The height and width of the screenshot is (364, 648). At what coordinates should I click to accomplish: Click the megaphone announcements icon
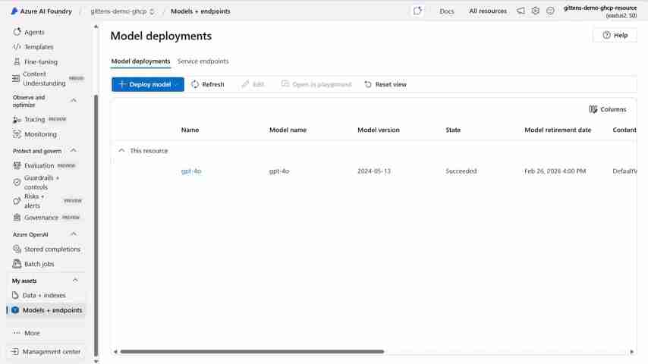521,11
